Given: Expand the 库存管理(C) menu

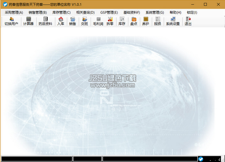Looking at the screenshot, I should pyautogui.click(x=61, y=13).
